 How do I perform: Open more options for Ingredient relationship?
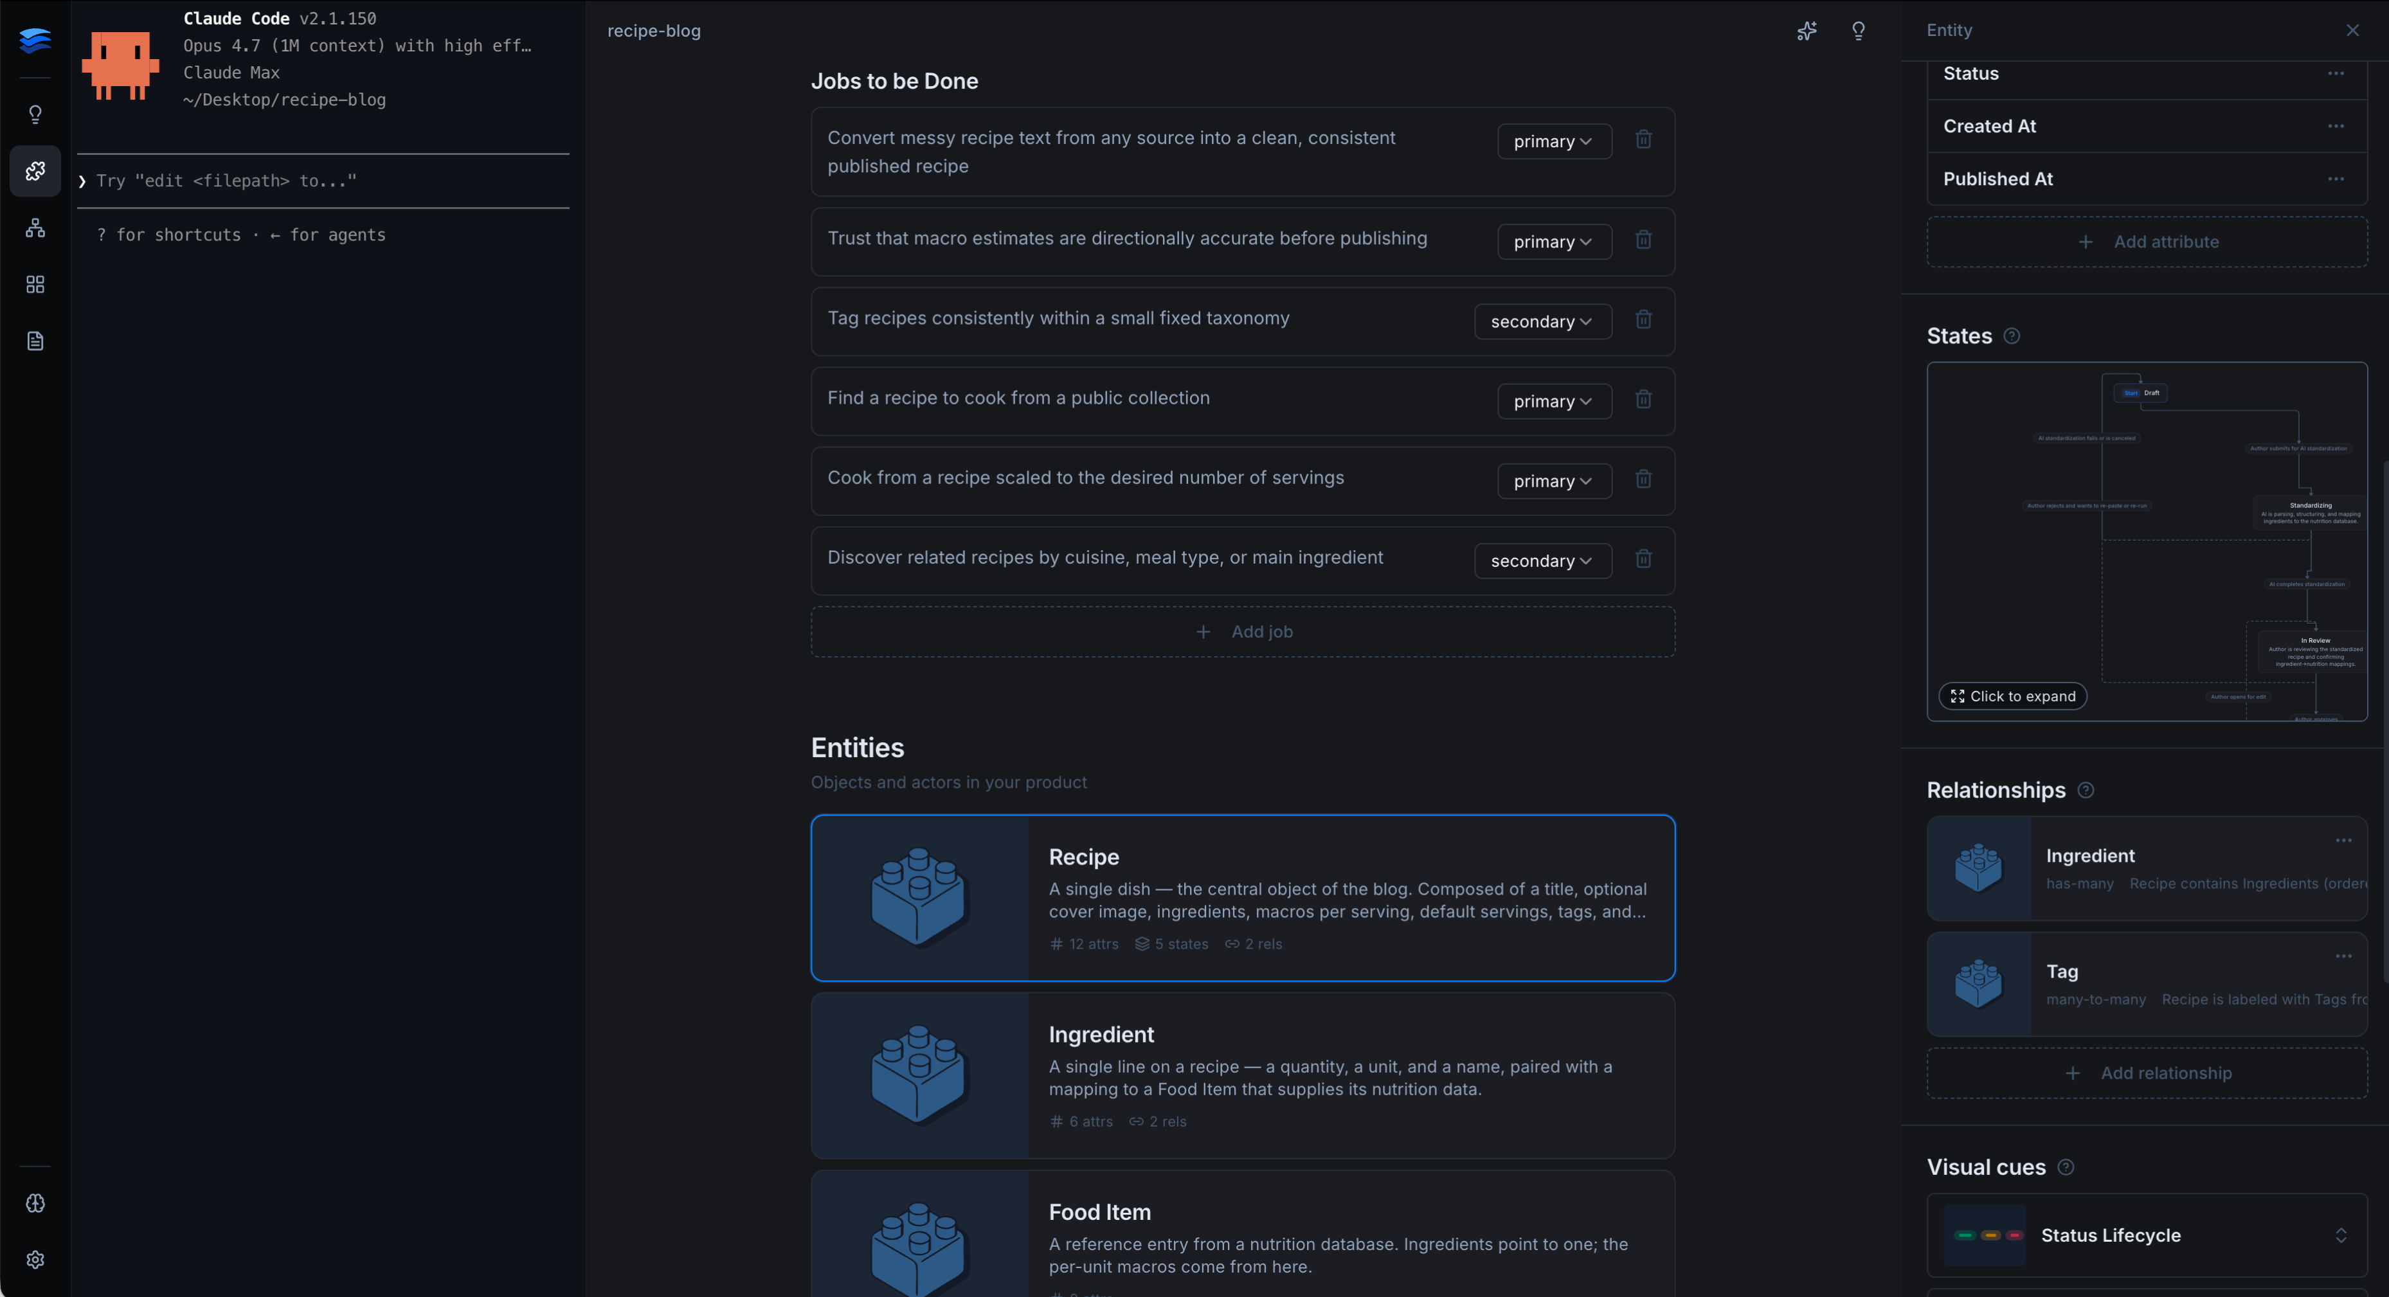[2343, 841]
